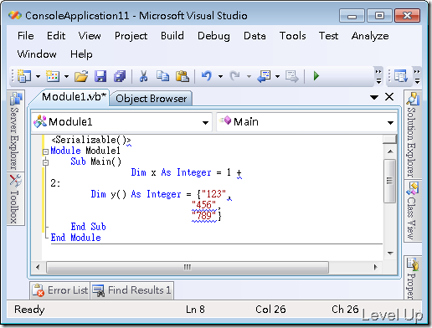Click the editor vertical scrollbar up arrow

[390, 151]
